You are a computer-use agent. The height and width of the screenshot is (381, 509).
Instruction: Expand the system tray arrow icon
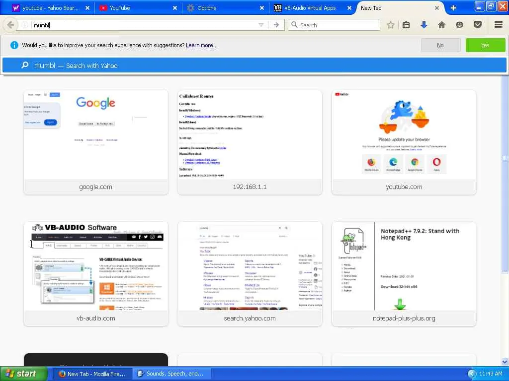(x=472, y=374)
